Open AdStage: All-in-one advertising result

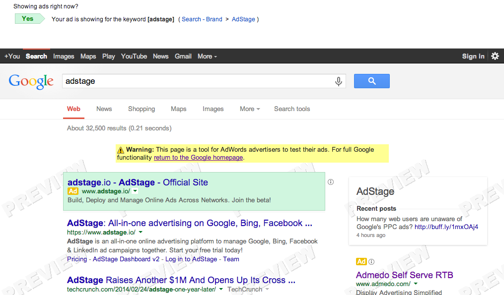coord(190,223)
